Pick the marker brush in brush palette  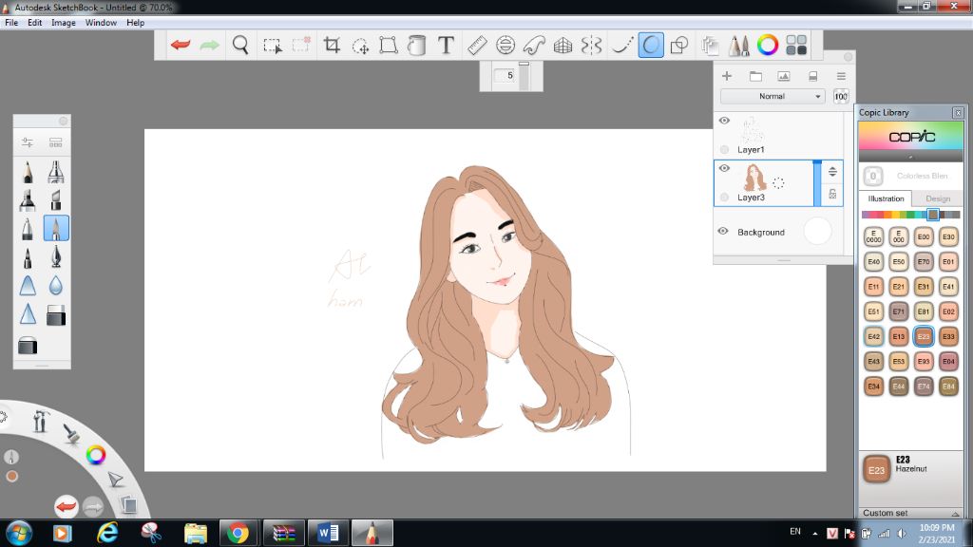tap(28, 200)
